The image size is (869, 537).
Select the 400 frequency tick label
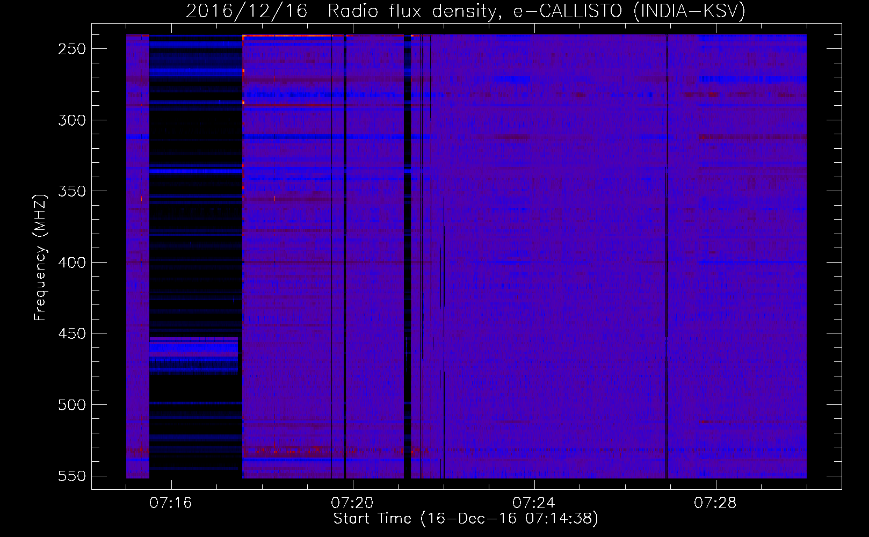72,263
